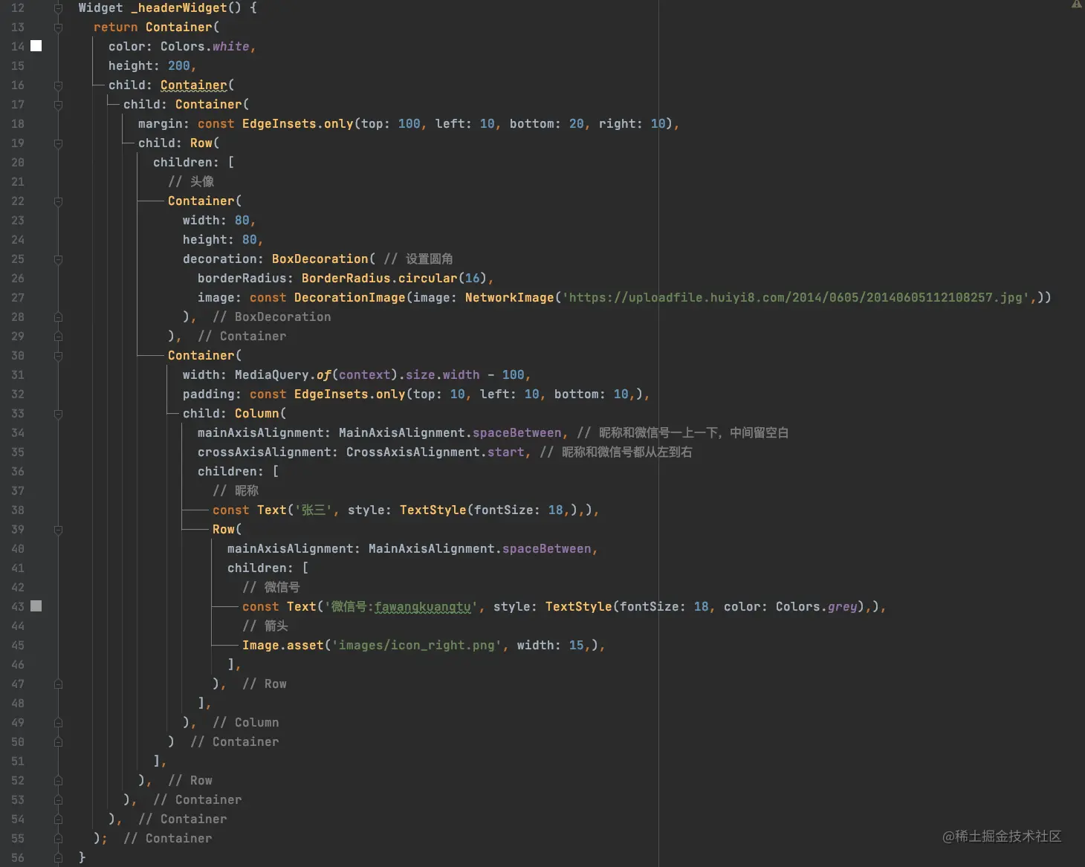Fold the child Row block on line 19
This screenshot has height=867, width=1085.
point(58,143)
